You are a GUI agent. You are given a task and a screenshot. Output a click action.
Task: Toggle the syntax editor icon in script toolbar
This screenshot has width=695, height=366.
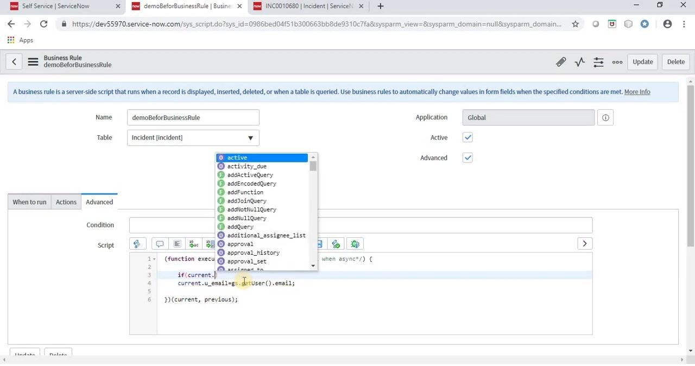pyautogui.click(x=137, y=244)
